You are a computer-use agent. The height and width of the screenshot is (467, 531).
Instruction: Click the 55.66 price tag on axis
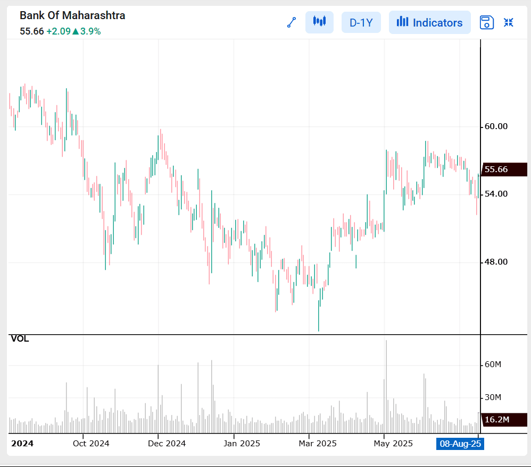click(x=504, y=169)
